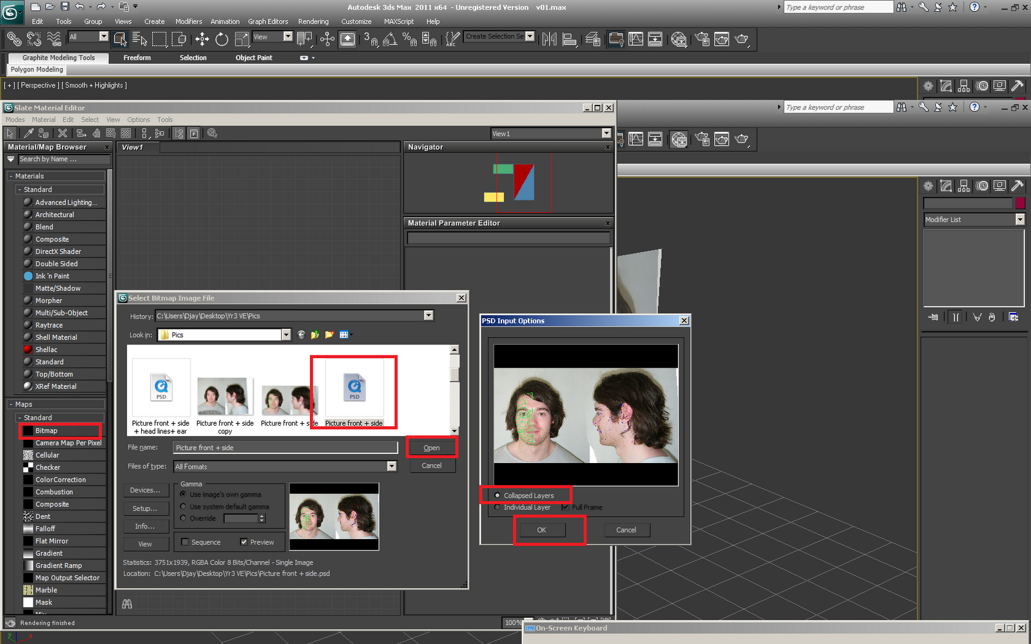Expand the History dropdown in the bitmap dialog
The width and height of the screenshot is (1031, 644).
(x=429, y=316)
